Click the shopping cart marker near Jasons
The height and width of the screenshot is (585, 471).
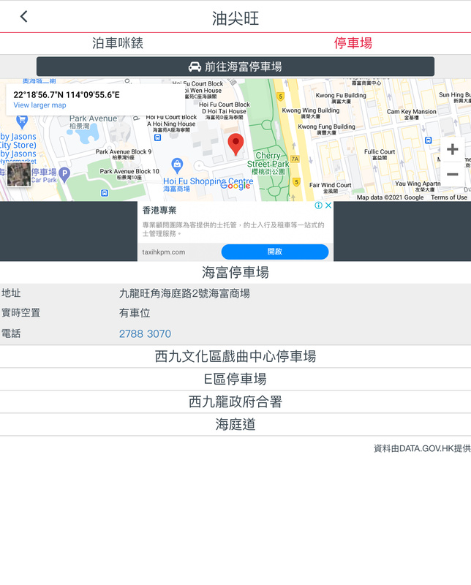tap(22, 121)
